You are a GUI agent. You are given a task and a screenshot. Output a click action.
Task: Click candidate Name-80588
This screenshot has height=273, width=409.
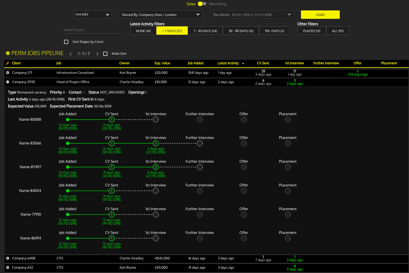click(x=30, y=120)
